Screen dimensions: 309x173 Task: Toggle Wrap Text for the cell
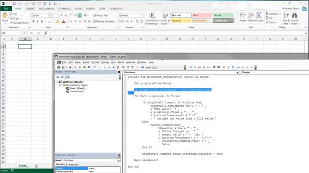click(x=101, y=15)
